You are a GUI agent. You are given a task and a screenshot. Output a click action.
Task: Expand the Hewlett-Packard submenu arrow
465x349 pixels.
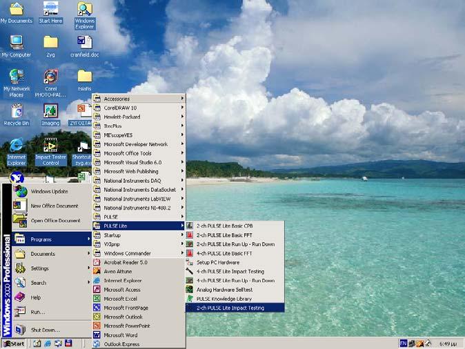click(182, 117)
